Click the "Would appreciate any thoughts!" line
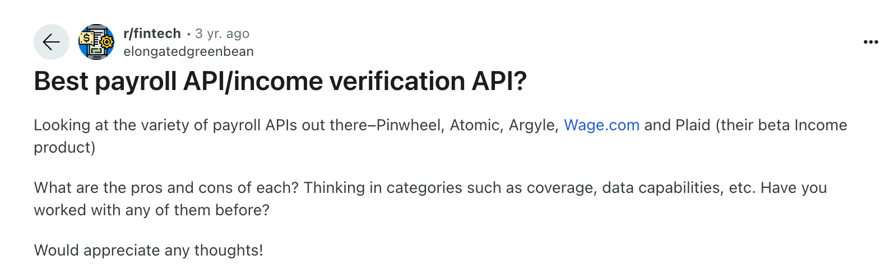The image size is (885, 274). pyautogui.click(x=149, y=250)
